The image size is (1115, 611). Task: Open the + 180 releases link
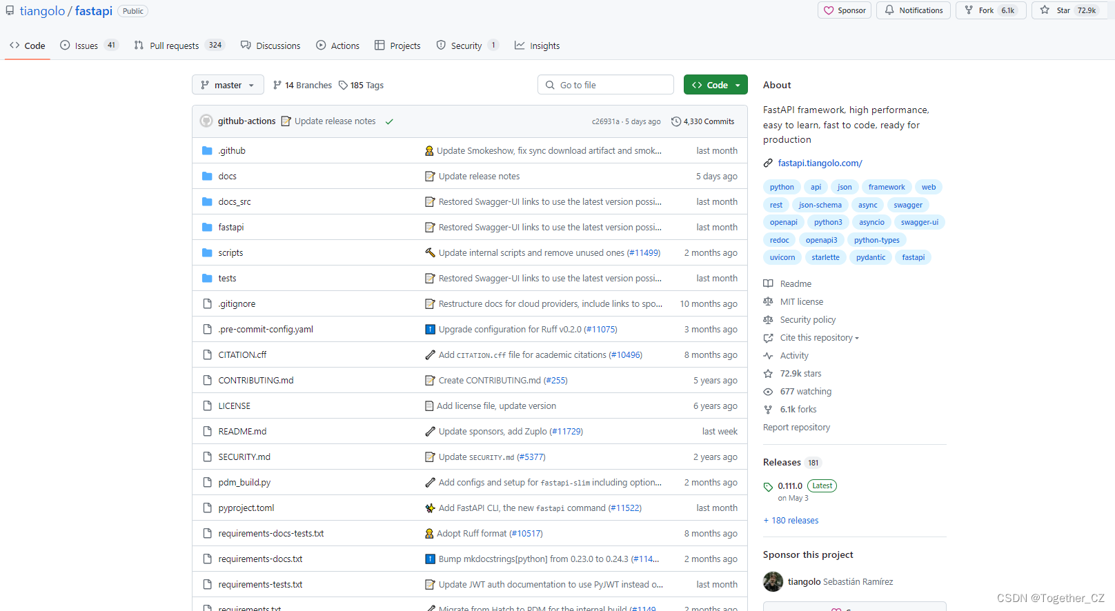(x=791, y=521)
